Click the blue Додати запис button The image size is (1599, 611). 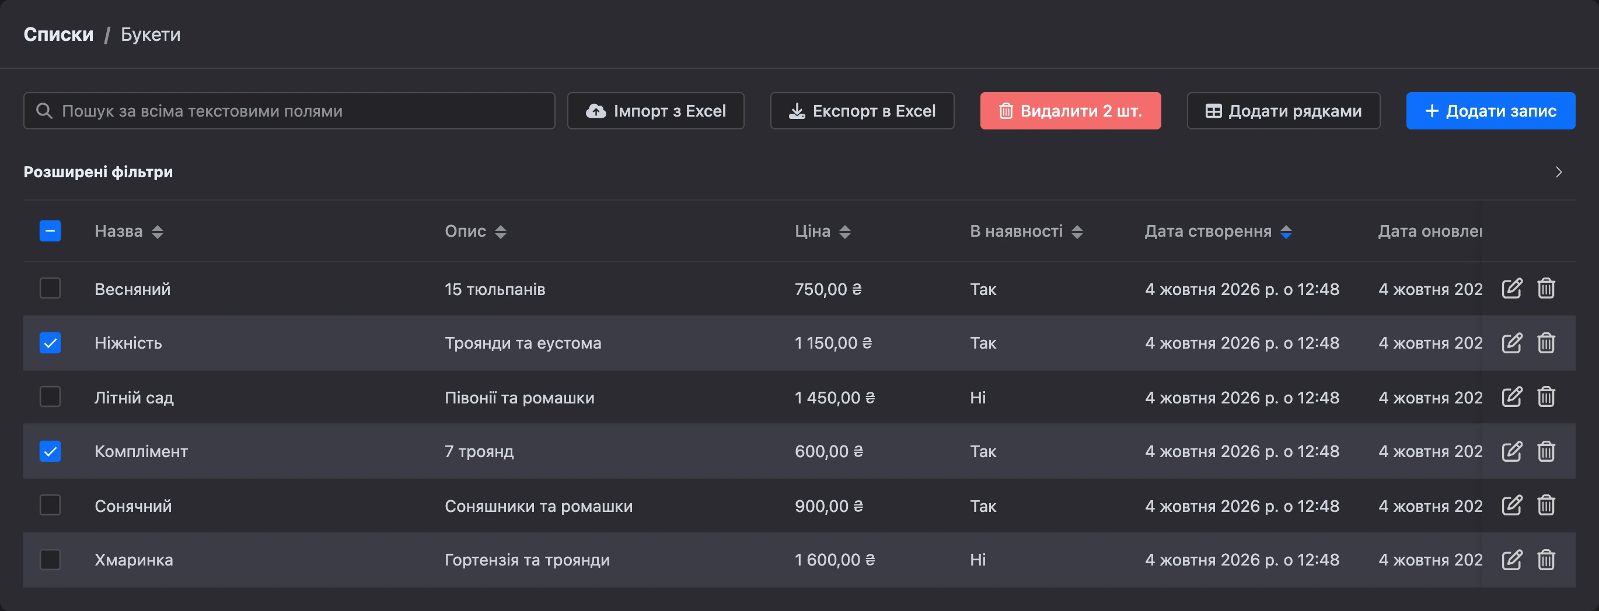1490,110
